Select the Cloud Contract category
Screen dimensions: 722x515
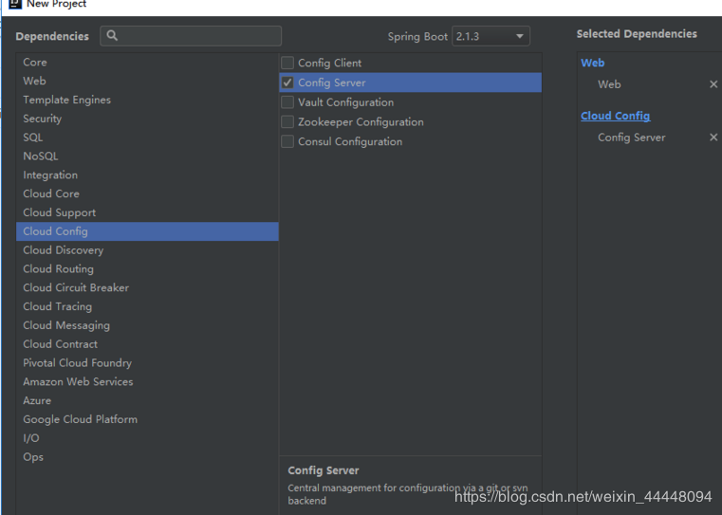click(x=147, y=344)
